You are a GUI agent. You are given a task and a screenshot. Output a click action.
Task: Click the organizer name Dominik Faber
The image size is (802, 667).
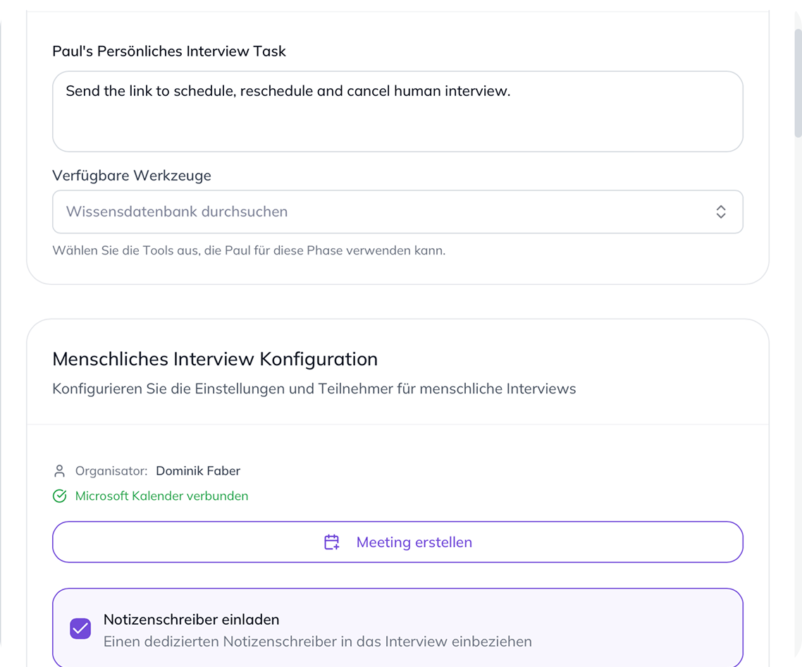pyautogui.click(x=198, y=471)
